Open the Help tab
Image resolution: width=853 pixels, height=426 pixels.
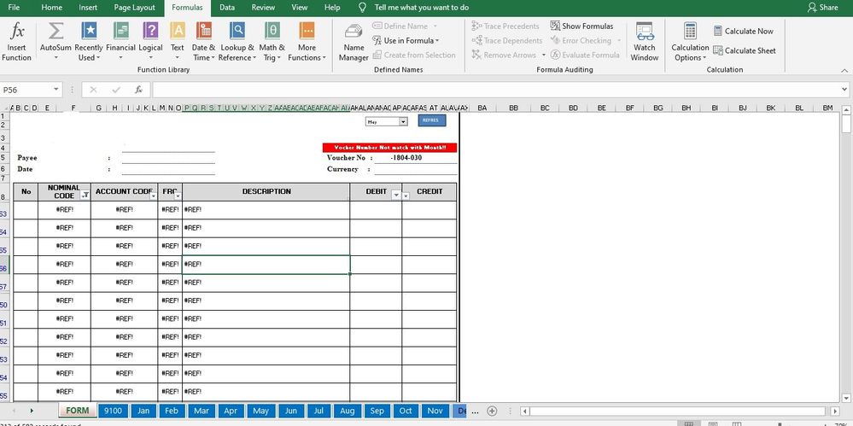click(x=332, y=8)
